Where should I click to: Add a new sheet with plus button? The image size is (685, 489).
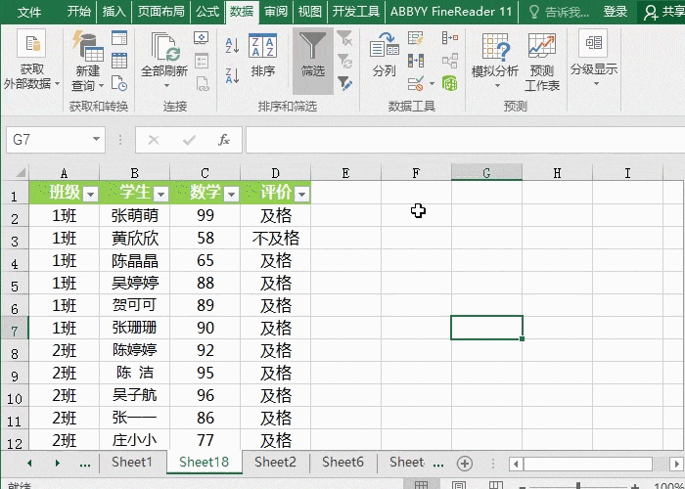(465, 463)
